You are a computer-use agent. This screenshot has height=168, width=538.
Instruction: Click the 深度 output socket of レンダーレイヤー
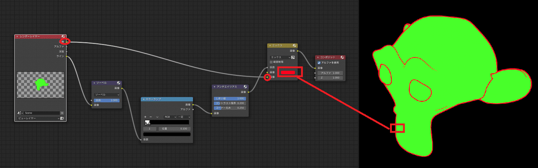pos(67,51)
